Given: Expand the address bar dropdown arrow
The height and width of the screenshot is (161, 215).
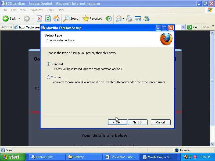Looking at the screenshot, I should [x=183, y=27].
